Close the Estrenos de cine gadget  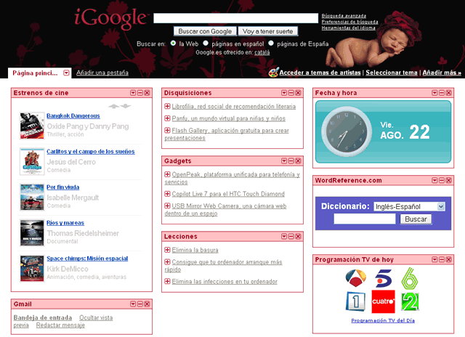tap(147, 93)
